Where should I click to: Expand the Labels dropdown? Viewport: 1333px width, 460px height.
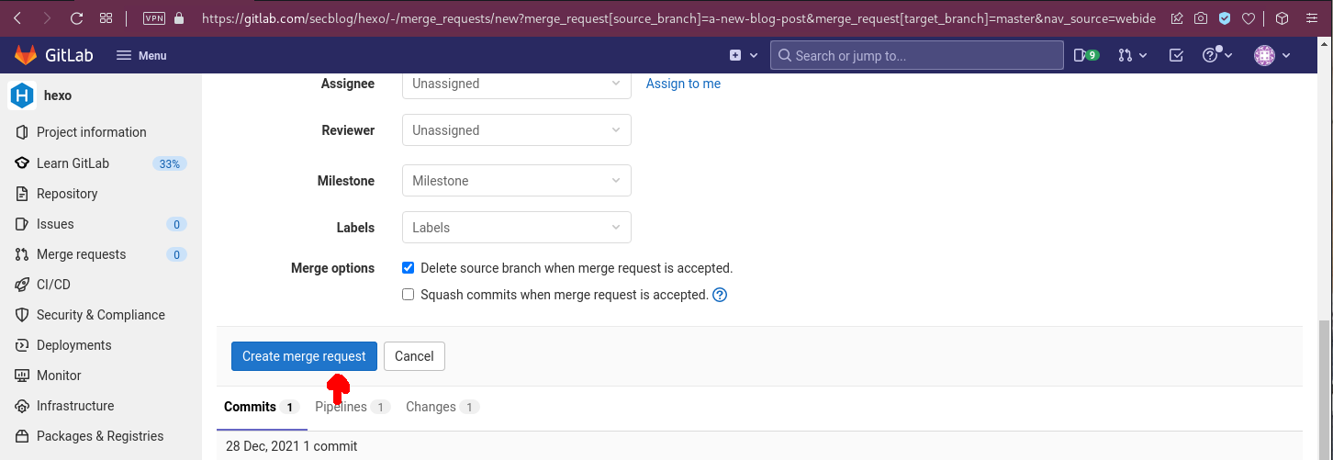tap(516, 228)
